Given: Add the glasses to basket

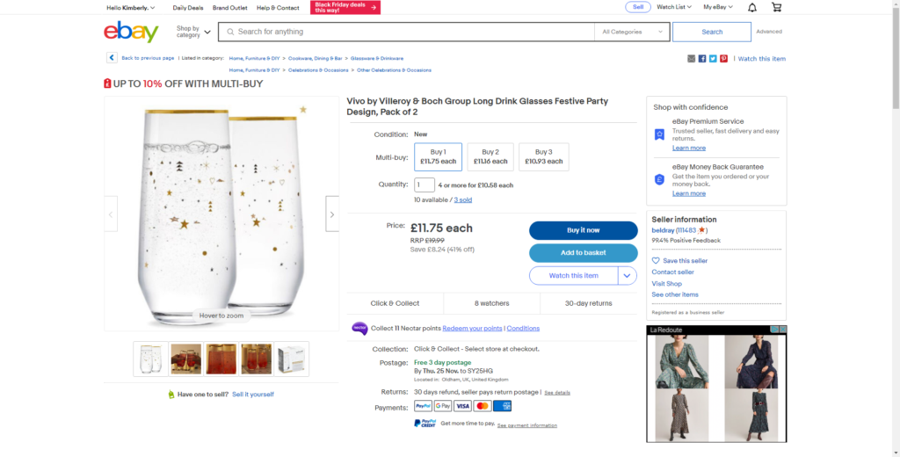Looking at the screenshot, I should coord(583,253).
